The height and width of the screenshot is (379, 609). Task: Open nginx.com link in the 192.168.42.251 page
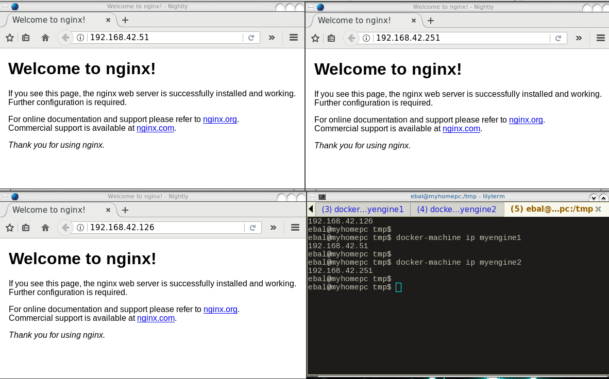point(461,129)
